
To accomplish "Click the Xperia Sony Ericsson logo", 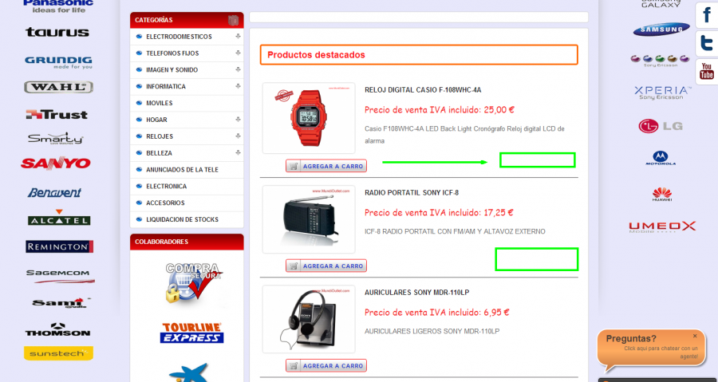I will pyautogui.click(x=661, y=93).
